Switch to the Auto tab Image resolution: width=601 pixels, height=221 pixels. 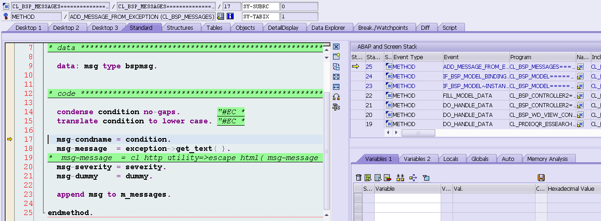pos(508,159)
